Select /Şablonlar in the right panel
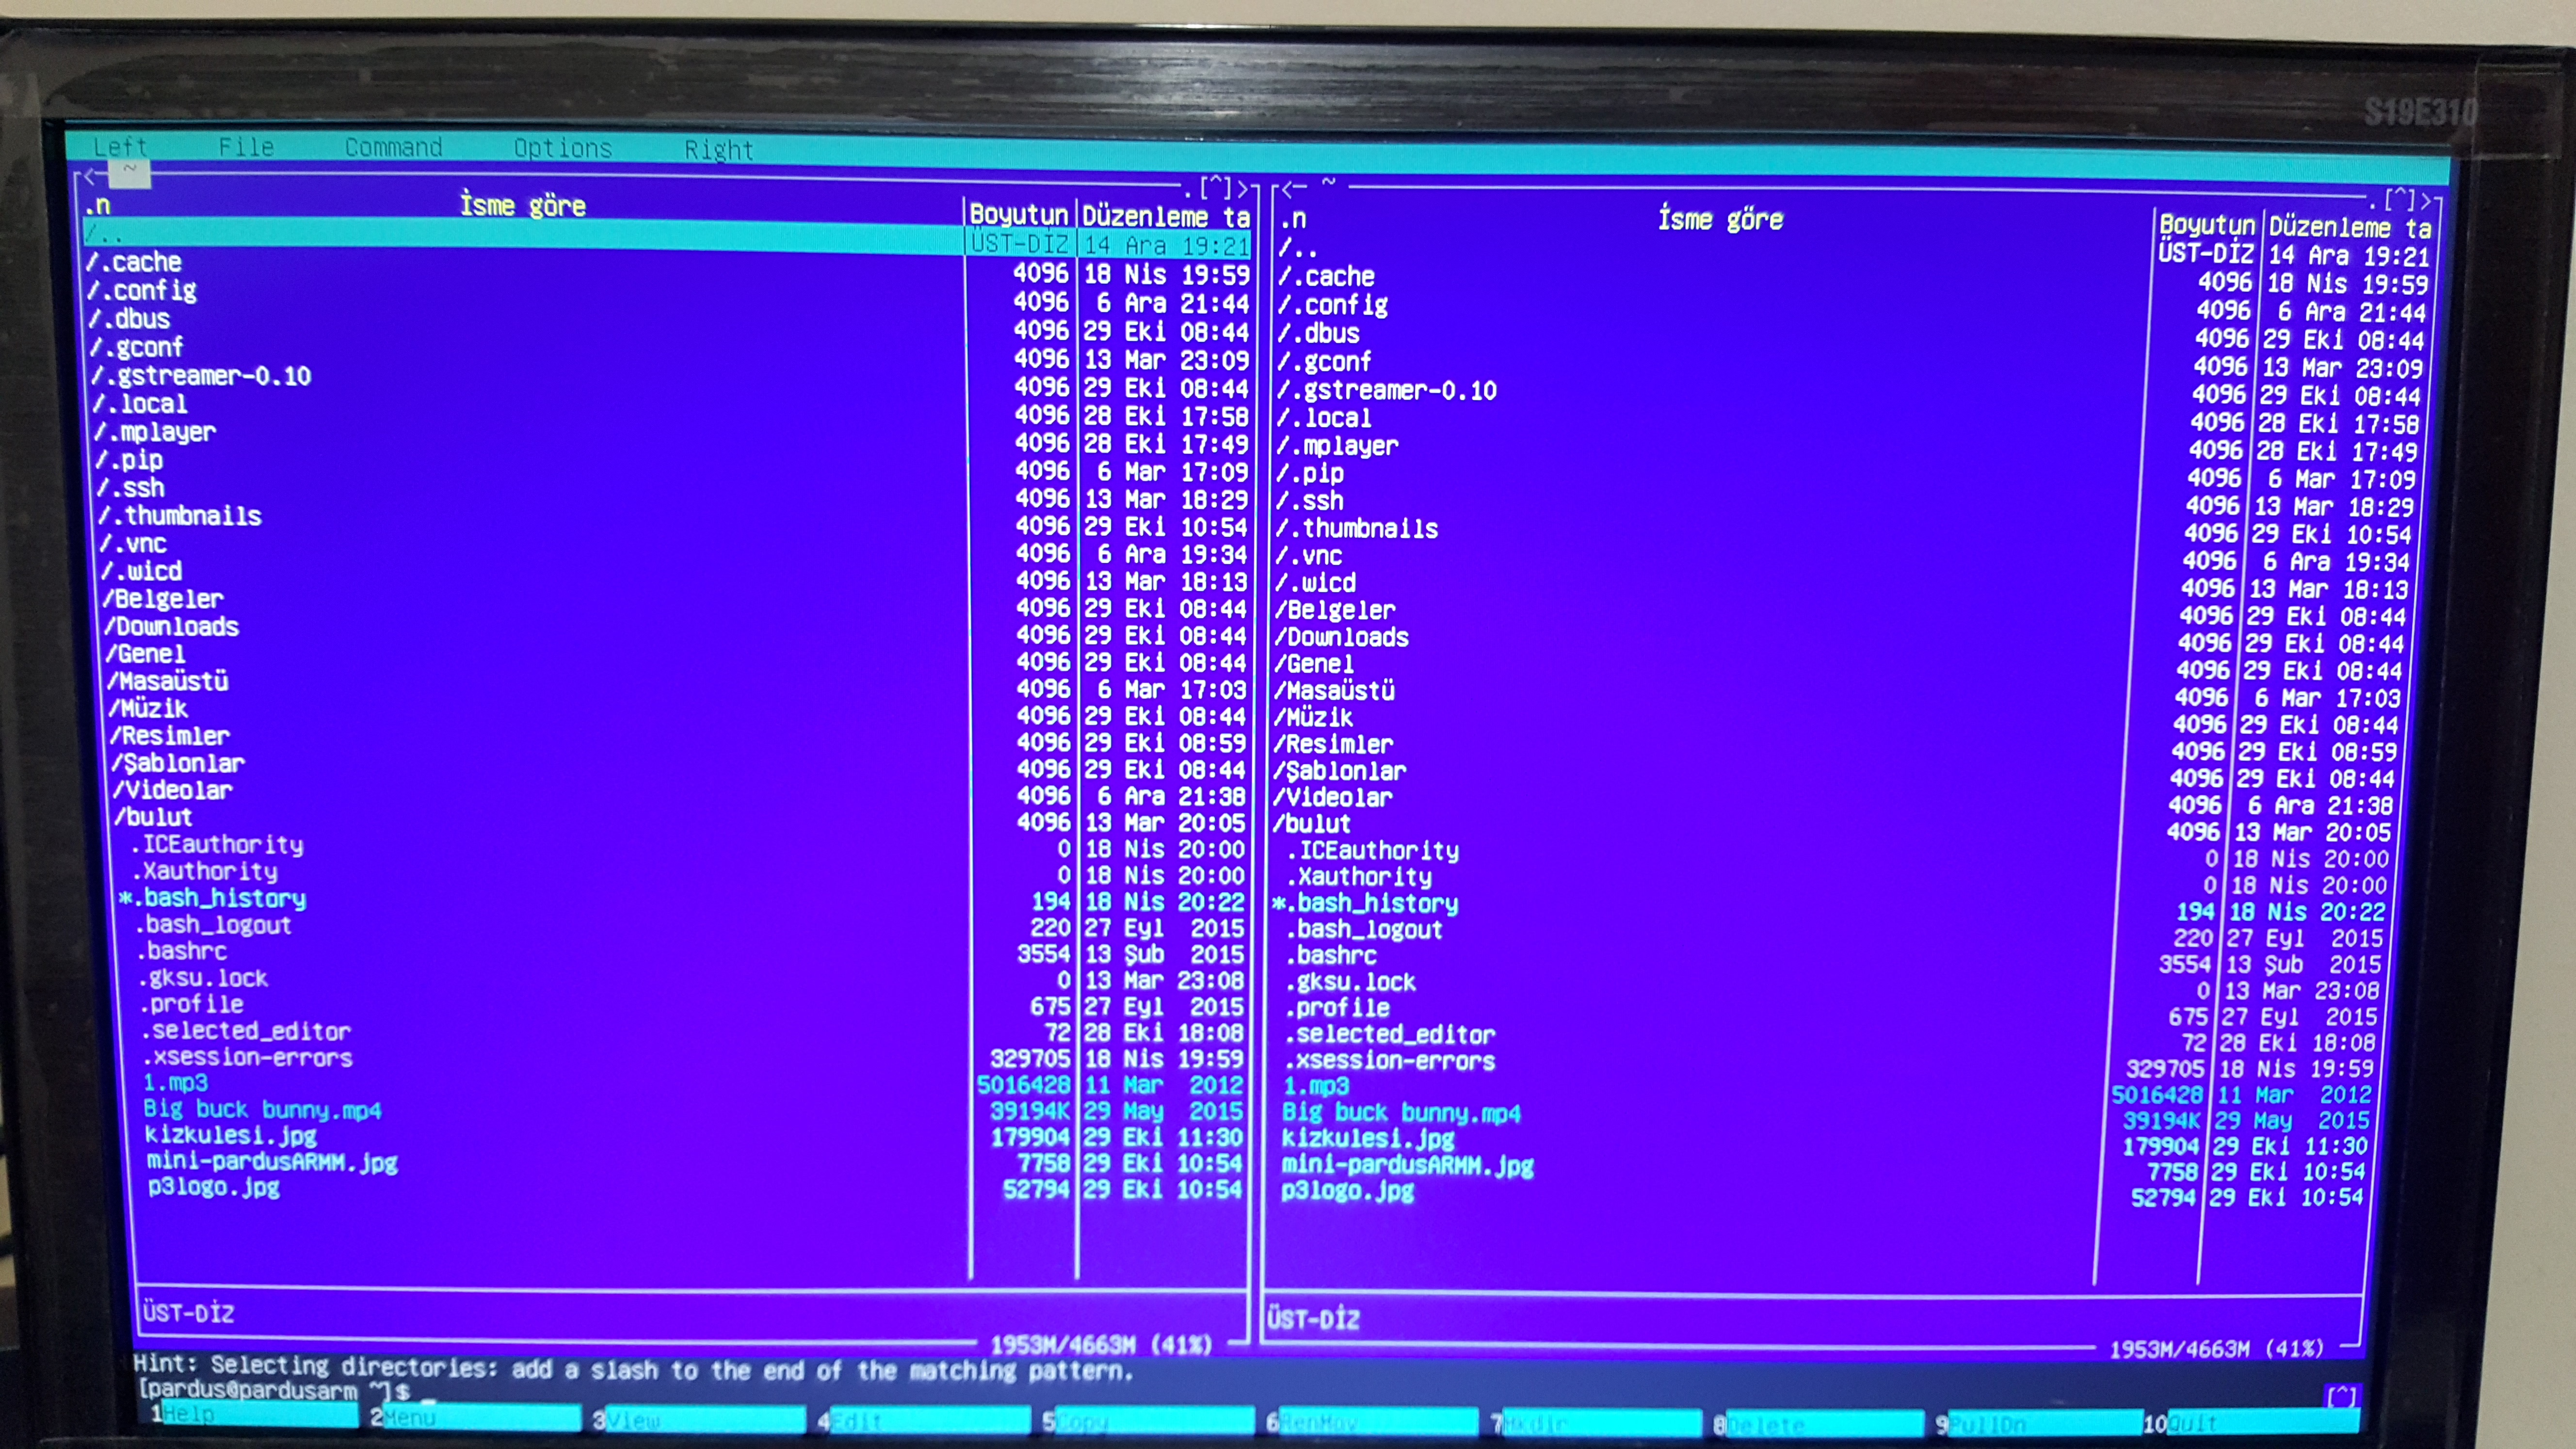Image resolution: width=2576 pixels, height=1449 pixels. click(x=1339, y=771)
